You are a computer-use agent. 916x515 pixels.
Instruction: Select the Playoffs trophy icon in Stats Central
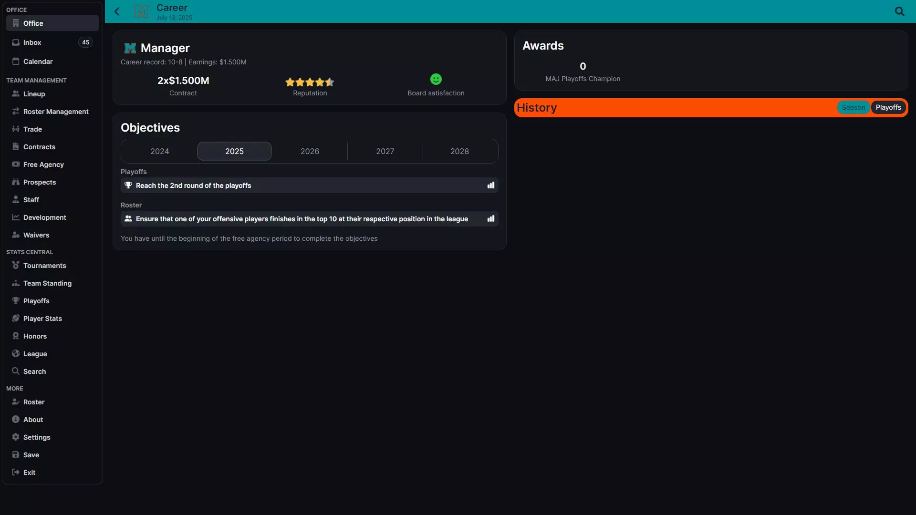15,300
